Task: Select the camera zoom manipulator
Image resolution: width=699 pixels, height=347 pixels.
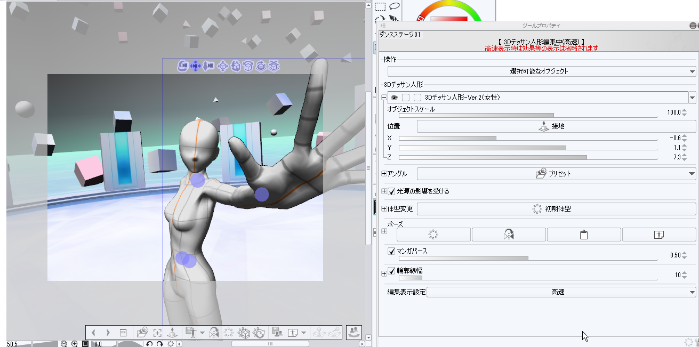Action: (208, 66)
